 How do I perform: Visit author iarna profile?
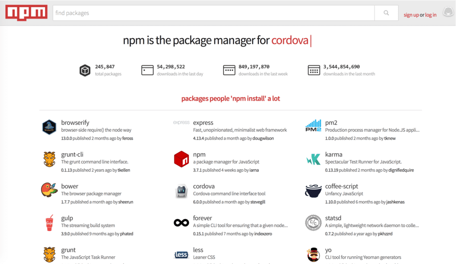254,170
